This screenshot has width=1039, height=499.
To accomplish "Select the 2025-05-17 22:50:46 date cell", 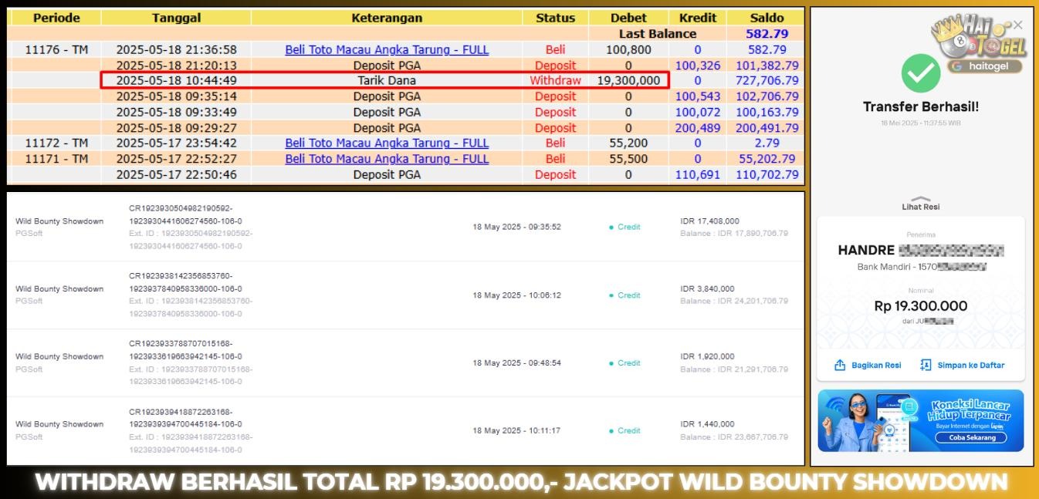I will [177, 174].
